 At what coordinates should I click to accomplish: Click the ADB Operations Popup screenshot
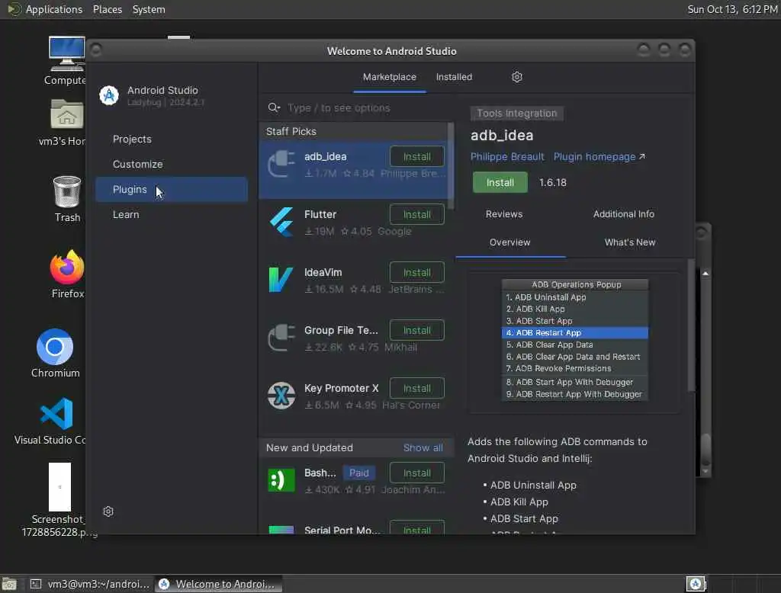[x=575, y=340]
